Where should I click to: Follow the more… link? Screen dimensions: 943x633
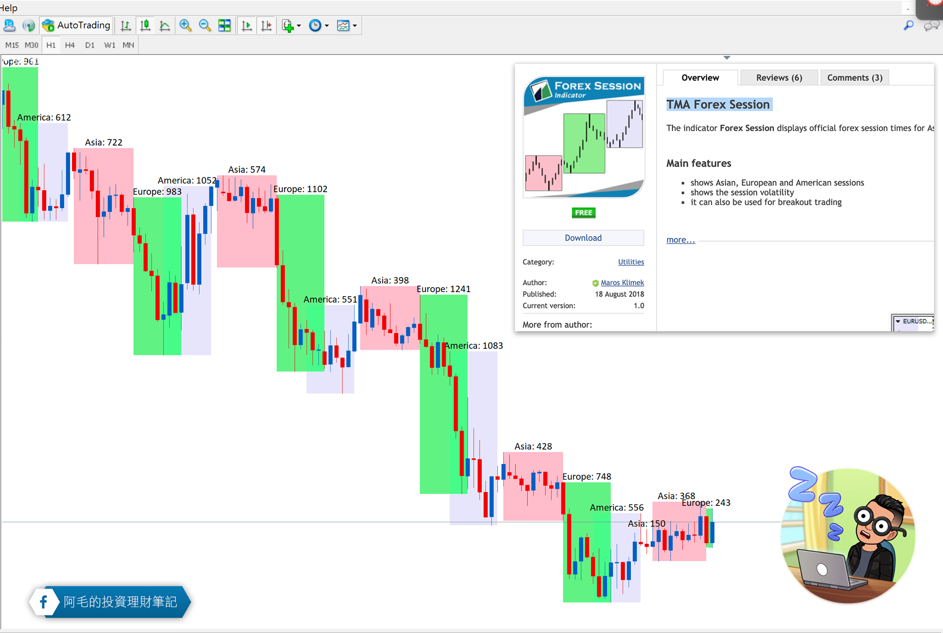click(681, 240)
